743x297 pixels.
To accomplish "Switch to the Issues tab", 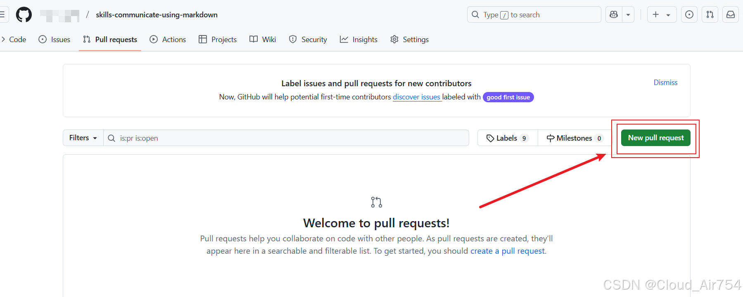I will (55, 40).
